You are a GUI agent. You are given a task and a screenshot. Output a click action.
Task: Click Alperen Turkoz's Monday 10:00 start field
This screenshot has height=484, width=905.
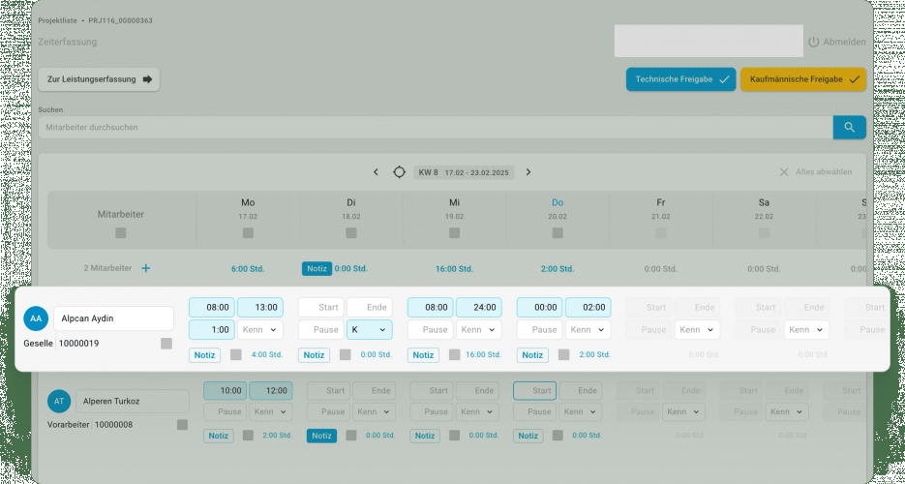point(226,390)
